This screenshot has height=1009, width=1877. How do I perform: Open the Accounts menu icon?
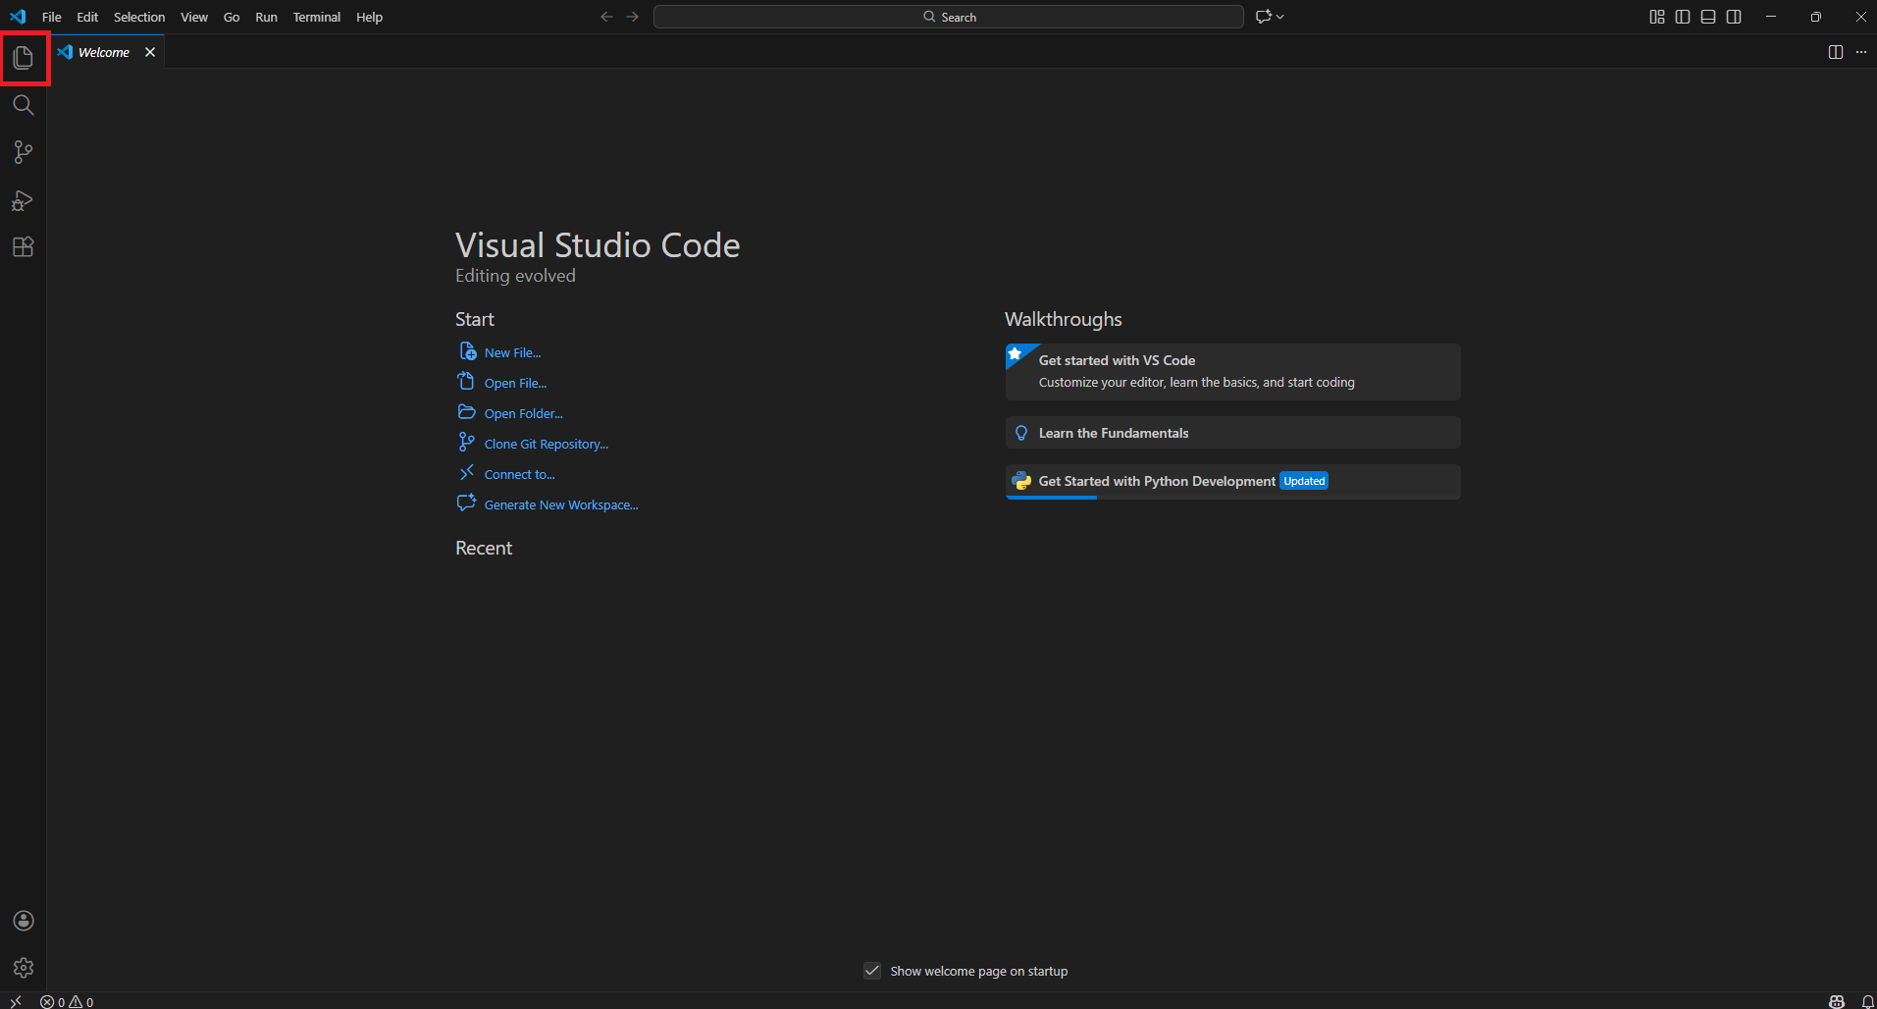tap(24, 921)
